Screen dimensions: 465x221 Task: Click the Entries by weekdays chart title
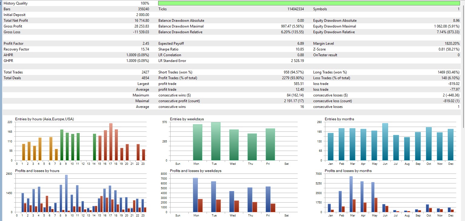(187, 119)
